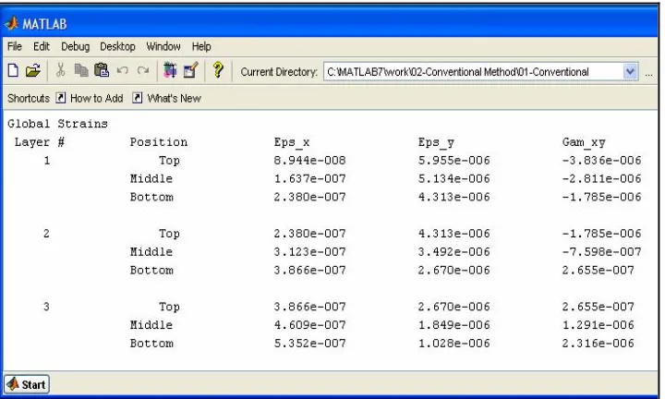Image resolution: width=665 pixels, height=399 pixels.
Task: Open GUIDE editor toolbar icon
Action: click(191, 70)
